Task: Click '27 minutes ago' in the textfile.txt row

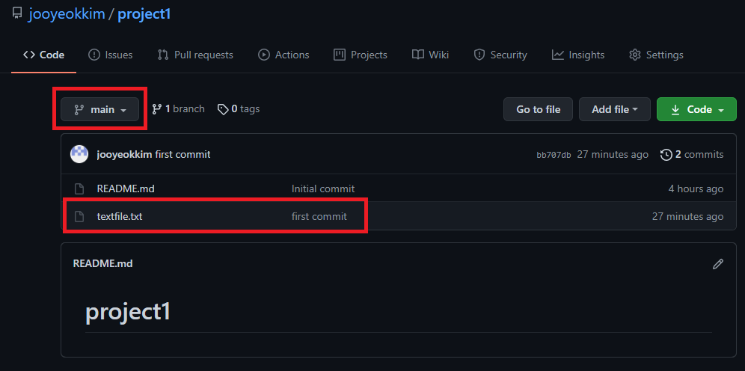Action: coord(688,217)
